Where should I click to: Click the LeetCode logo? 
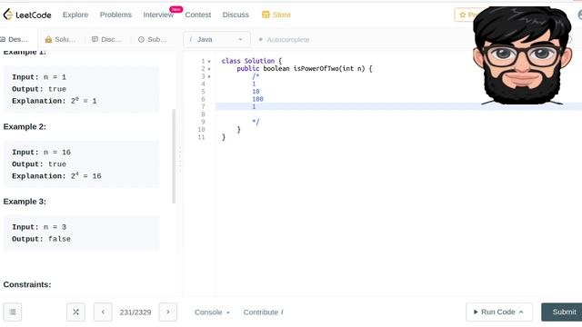(27, 15)
